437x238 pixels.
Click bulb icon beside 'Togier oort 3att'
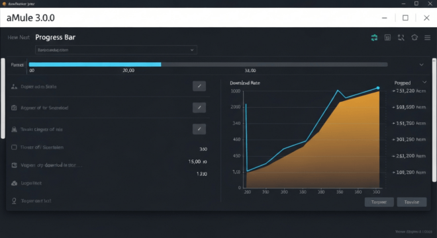coord(14,201)
